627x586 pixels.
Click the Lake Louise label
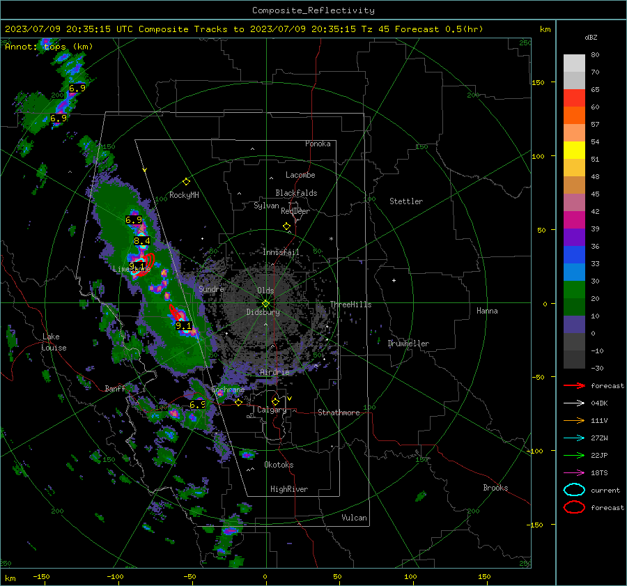click(x=54, y=342)
